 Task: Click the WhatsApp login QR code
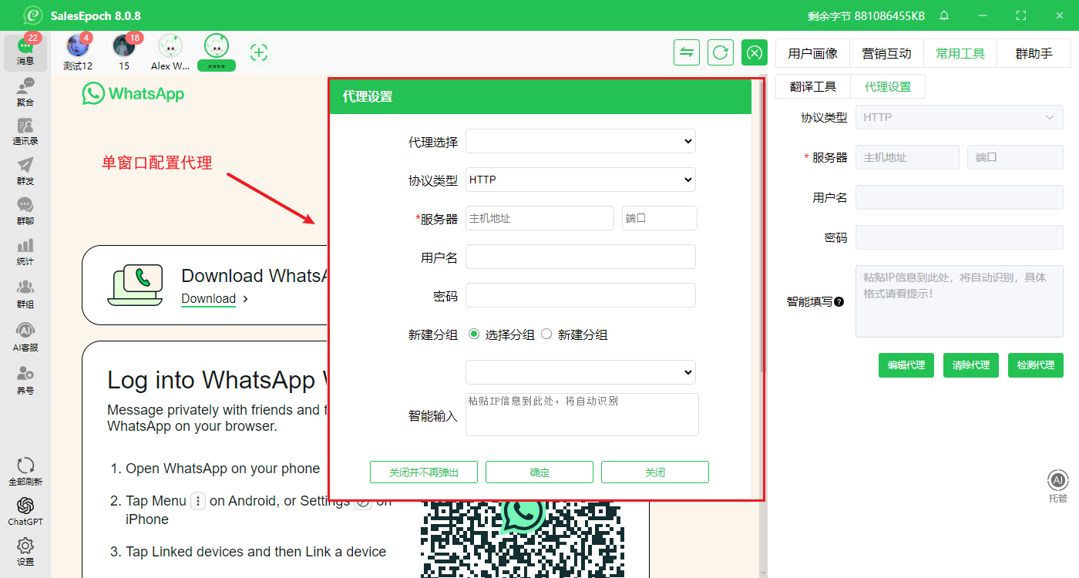524,538
